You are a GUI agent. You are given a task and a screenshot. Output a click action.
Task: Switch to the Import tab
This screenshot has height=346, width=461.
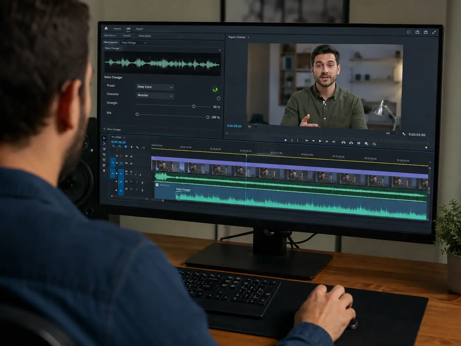coord(117,29)
